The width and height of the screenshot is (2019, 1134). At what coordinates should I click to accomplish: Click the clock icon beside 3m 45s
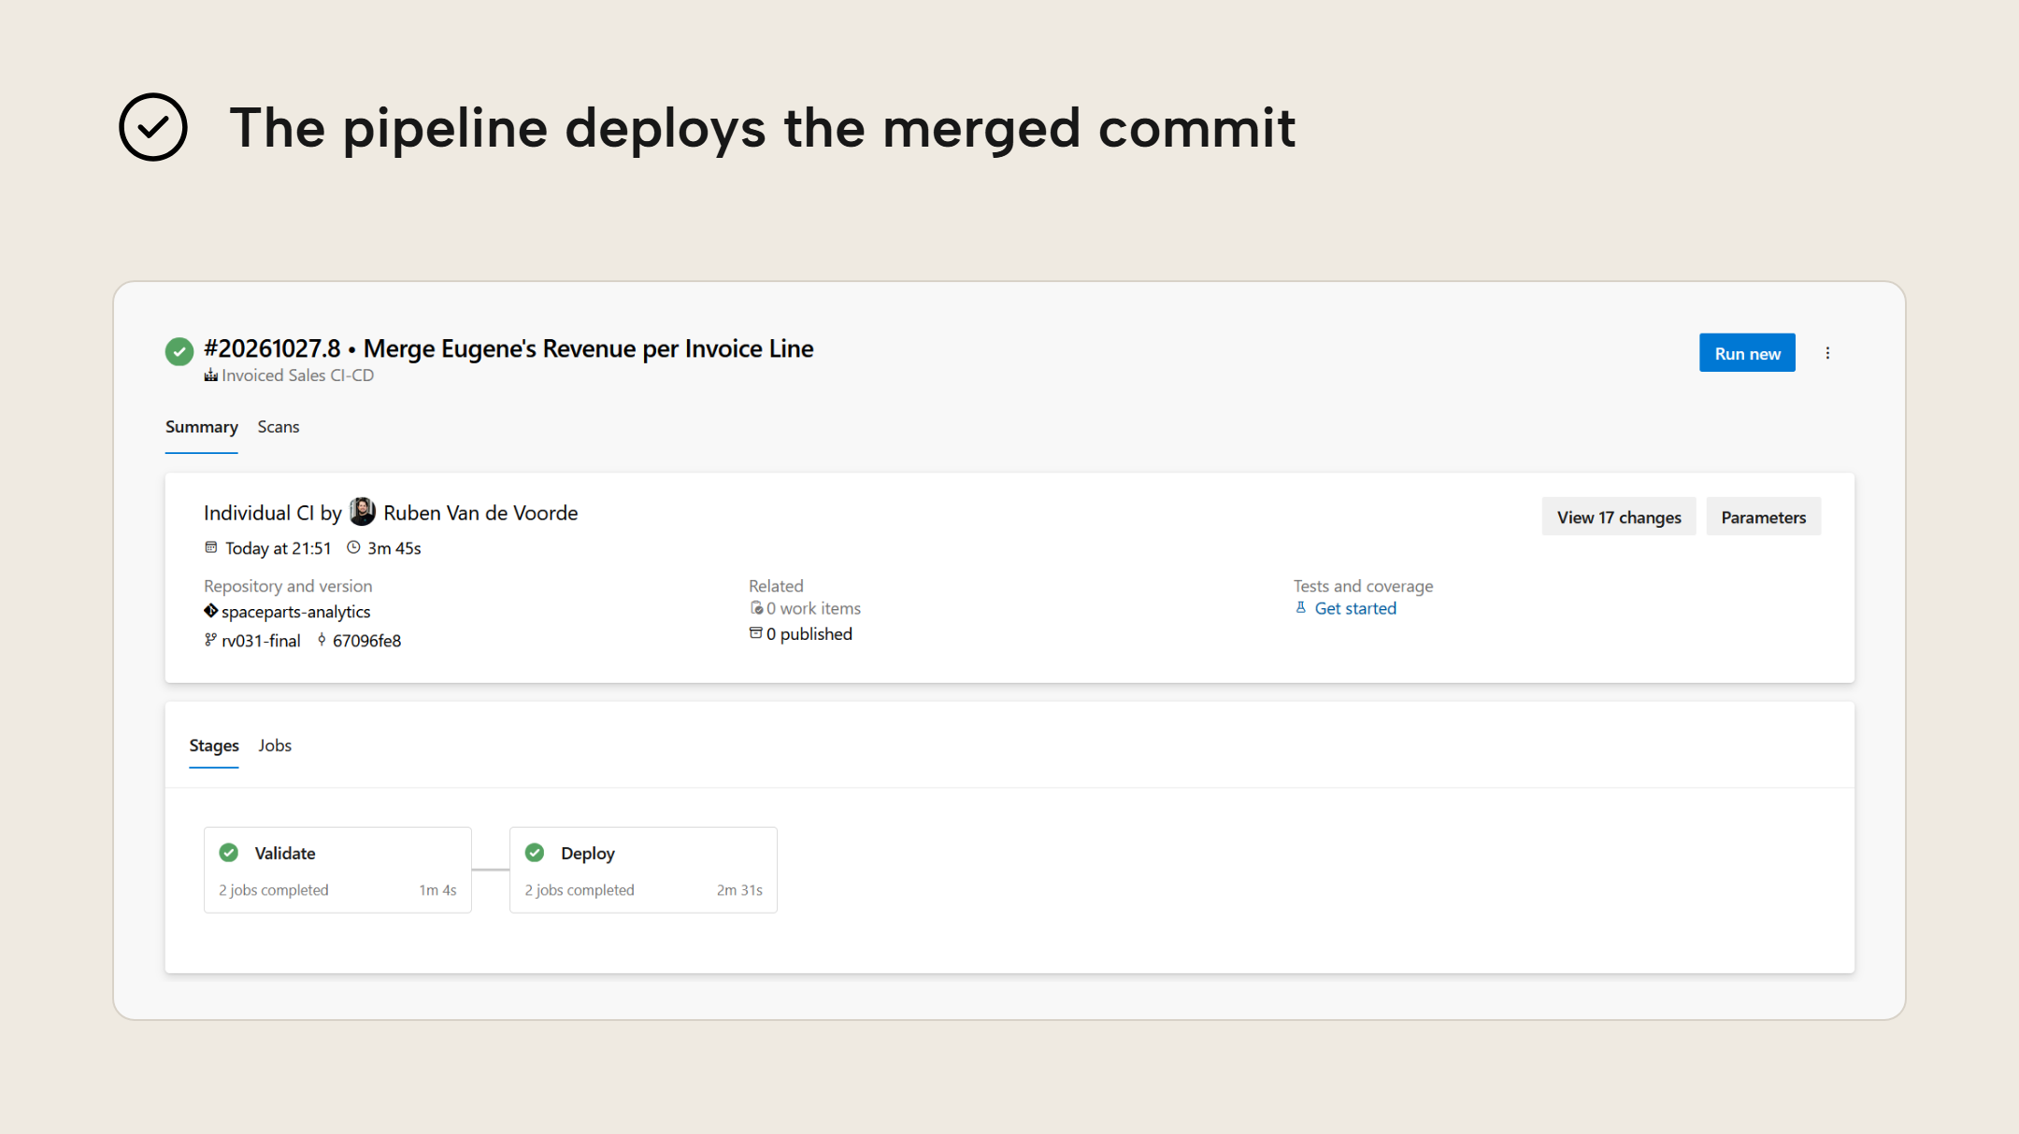(x=353, y=547)
